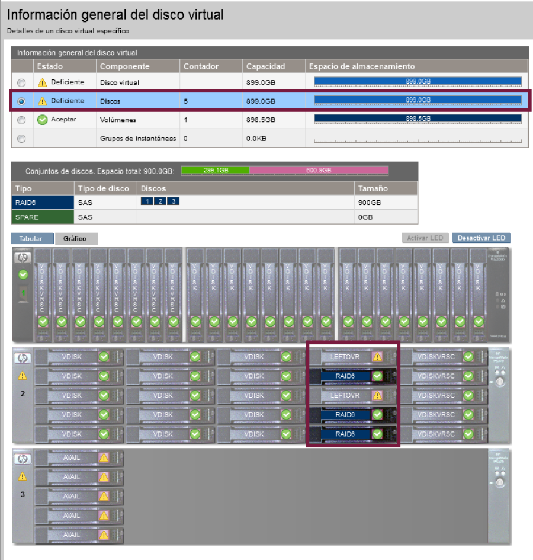Click the warning icon on first LEFTOVR disk
This screenshot has width=533, height=560.
pyautogui.click(x=377, y=357)
